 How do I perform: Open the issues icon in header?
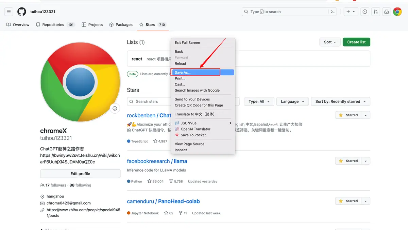point(365,12)
